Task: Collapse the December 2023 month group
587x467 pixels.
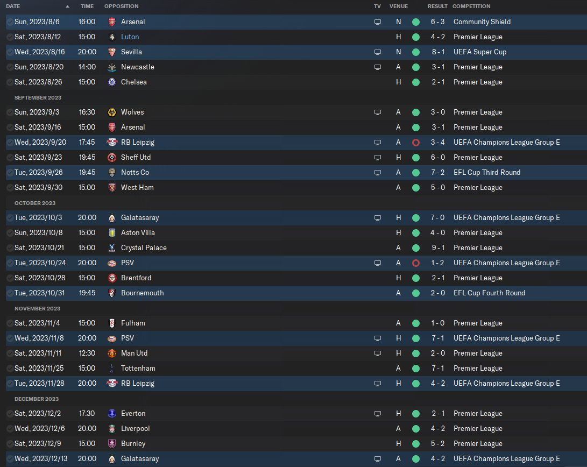Action: point(37,399)
